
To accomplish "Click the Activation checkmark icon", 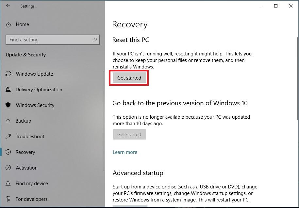I will point(8,168).
